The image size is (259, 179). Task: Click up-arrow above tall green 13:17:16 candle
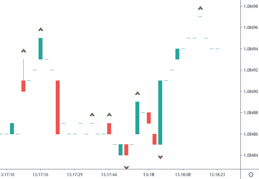coord(41,29)
